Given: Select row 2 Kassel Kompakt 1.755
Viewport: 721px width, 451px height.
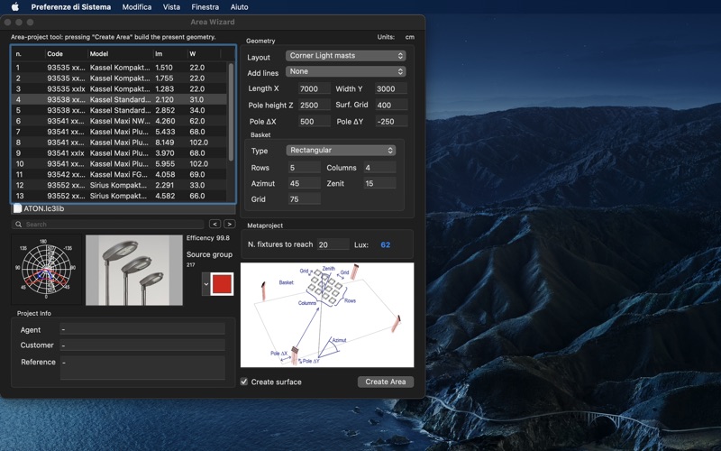Looking at the screenshot, I should coord(120,78).
